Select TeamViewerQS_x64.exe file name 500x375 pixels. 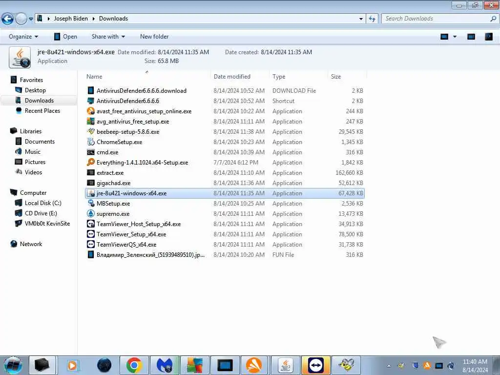pyautogui.click(x=126, y=244)
